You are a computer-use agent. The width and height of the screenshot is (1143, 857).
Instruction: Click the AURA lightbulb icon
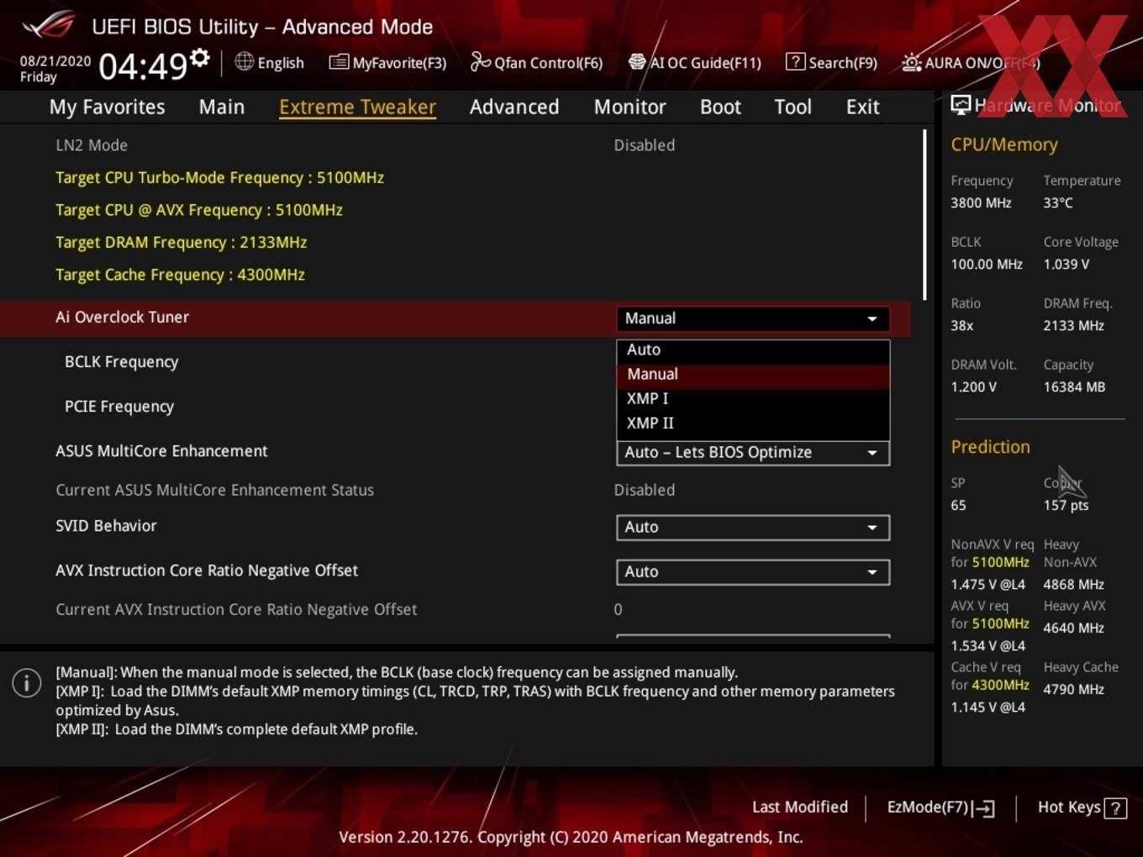tap(912, 62)
